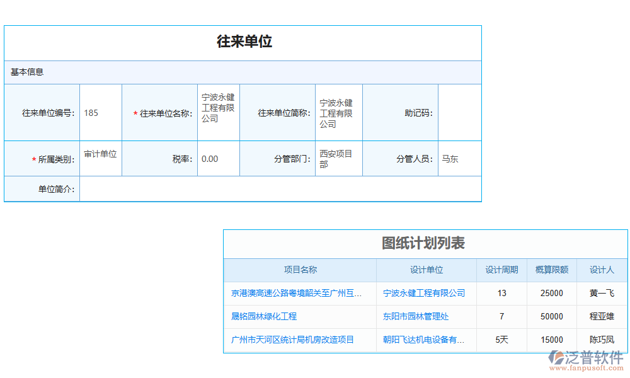
Task: Click design cycle cell 5天
Action: tap(501, 340)
